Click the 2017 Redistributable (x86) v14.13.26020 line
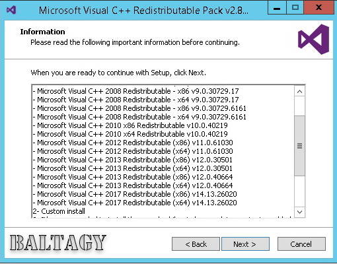 (x=135, y=194)
